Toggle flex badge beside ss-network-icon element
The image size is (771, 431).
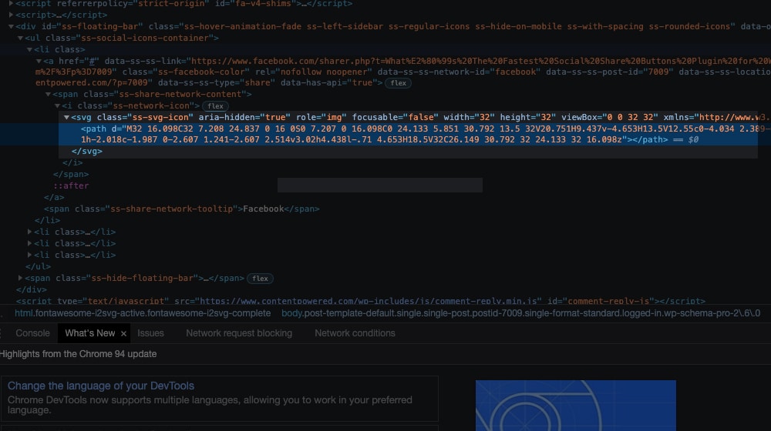[215, 106]
